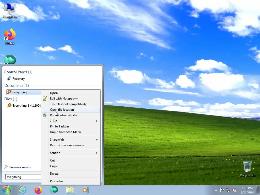Click the Everything magnifier icon under Documents
Screen dimensions: 260x195
click(9, 92)
